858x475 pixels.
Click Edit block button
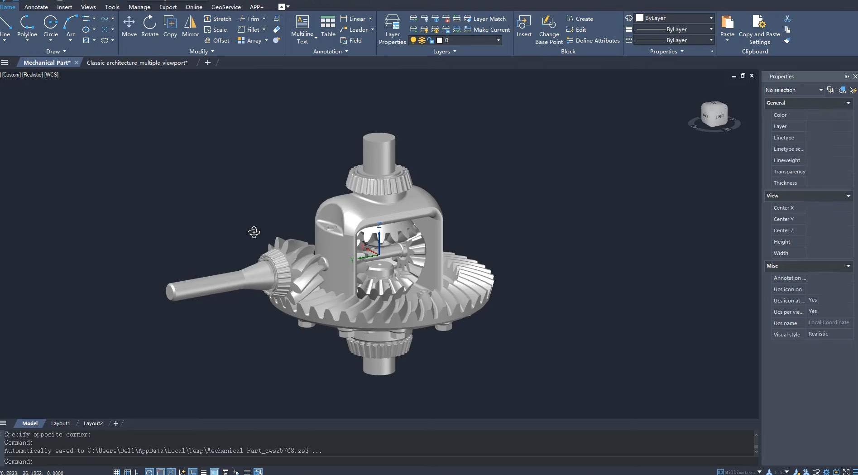point(576,29)
